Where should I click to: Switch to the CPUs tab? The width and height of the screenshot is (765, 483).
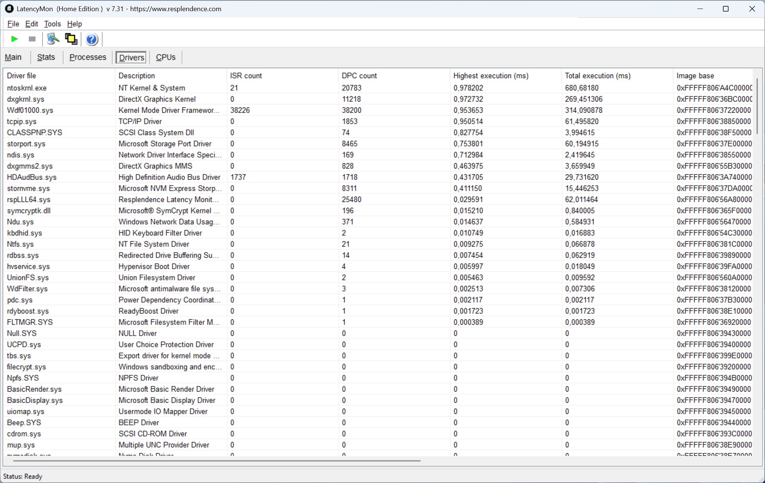[166, 57]
